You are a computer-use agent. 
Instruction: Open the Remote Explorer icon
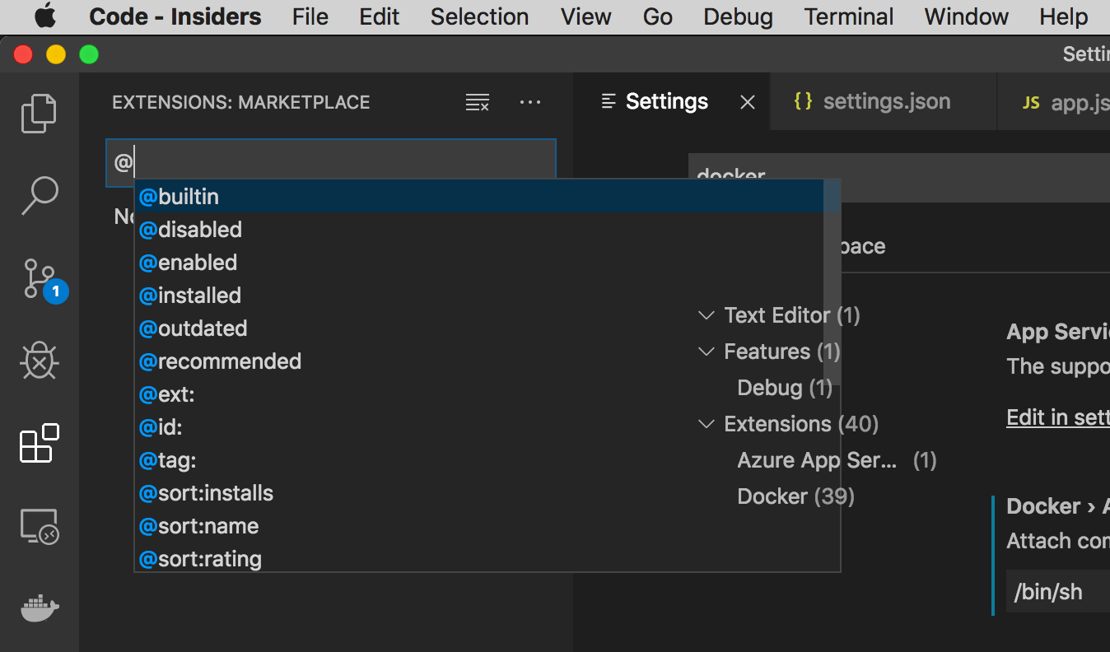tap(39, 526)
